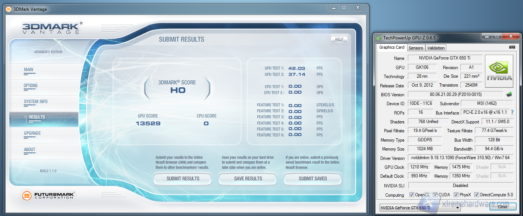The width and height of the screenshot is (523, 216).
Task: Click the 3DMark Vantage title bar icon
Action: pyautogui.click(x=8, y=9)
